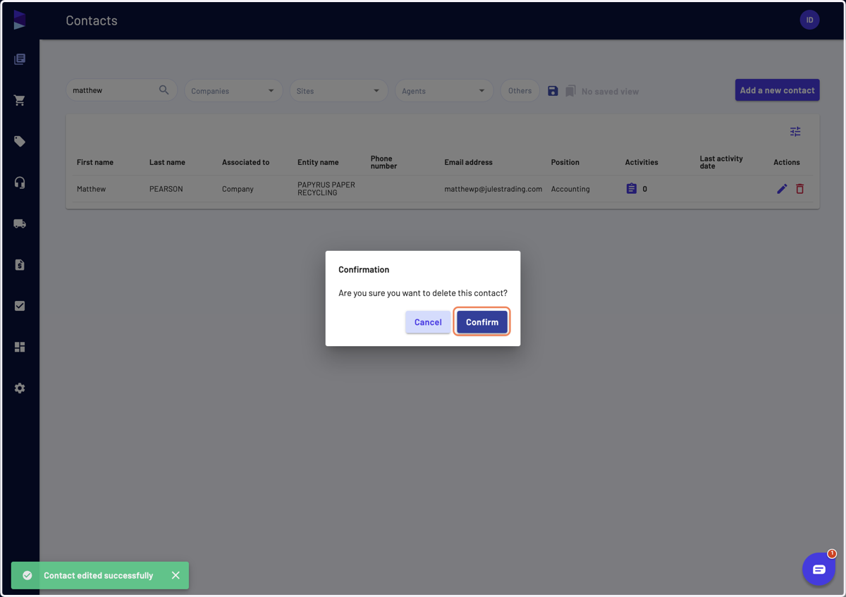Viewport: 846px width, 597px height.
Task: Open the Others filter button
Action: coord(520,91)
